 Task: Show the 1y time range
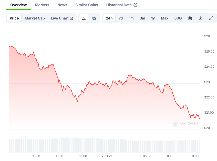[x=153, y=18]
